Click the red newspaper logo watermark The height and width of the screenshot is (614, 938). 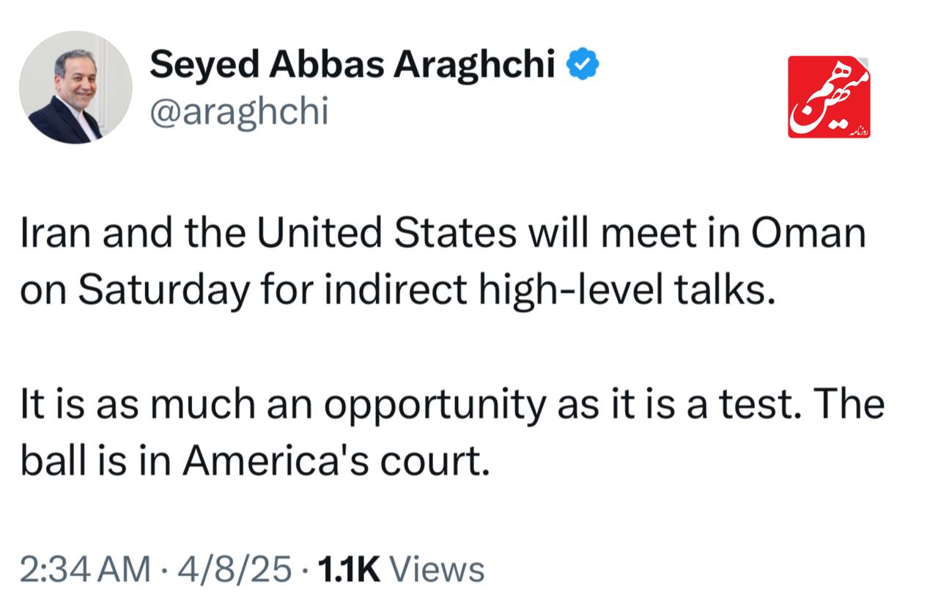(x=829, y=97)
